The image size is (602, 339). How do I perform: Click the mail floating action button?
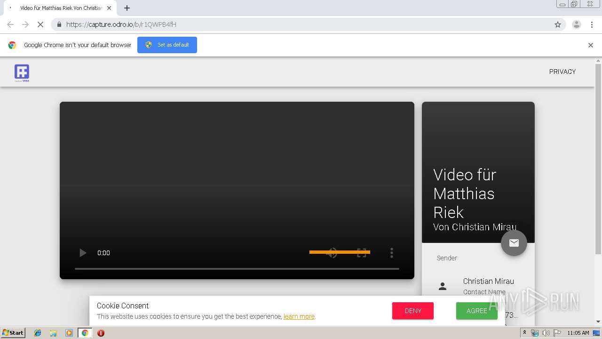click(514, 243)
